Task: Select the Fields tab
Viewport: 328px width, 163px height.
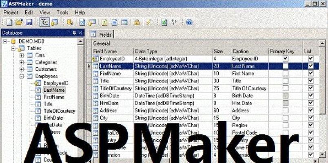Action: (x=102, y=35)
